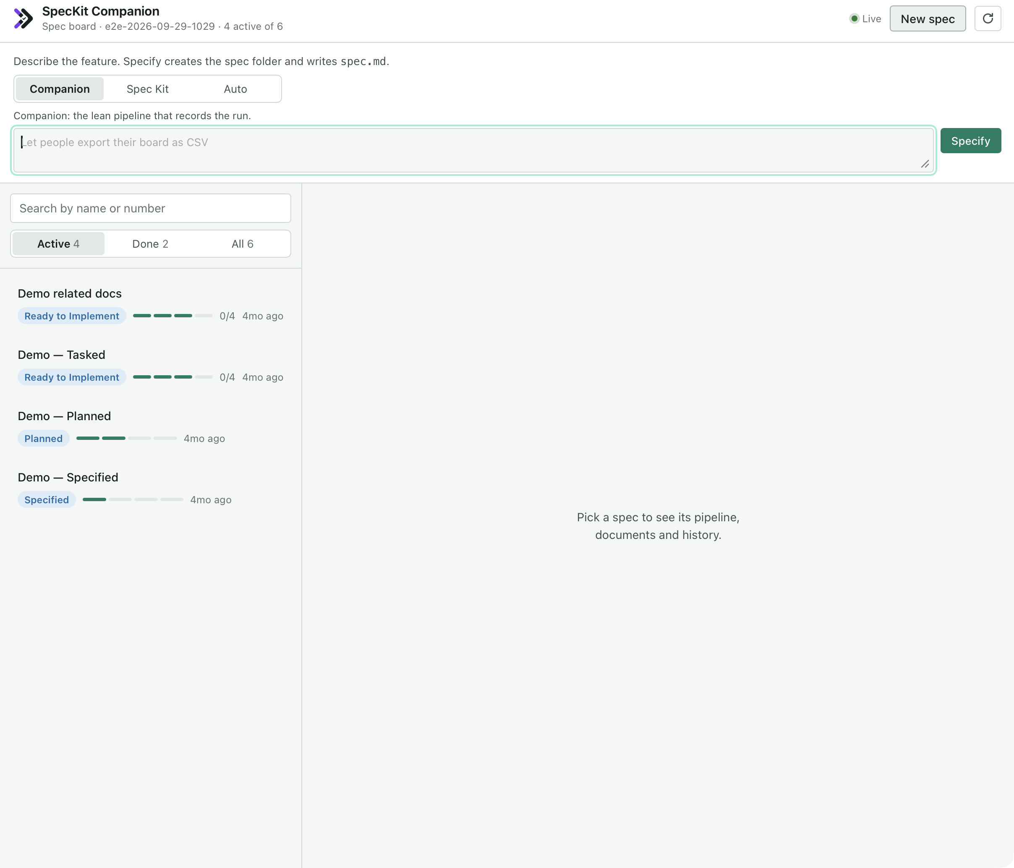
Task: Switch to the Done 2 tab
Action: click(x=150, y=244)
